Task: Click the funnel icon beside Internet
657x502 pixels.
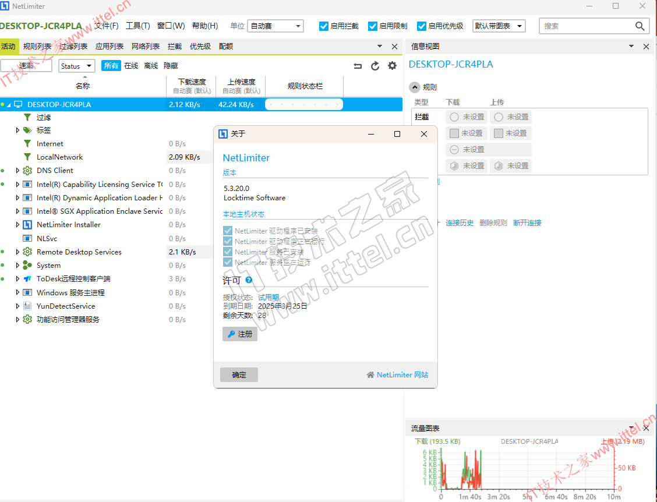Action: (27, 144)
